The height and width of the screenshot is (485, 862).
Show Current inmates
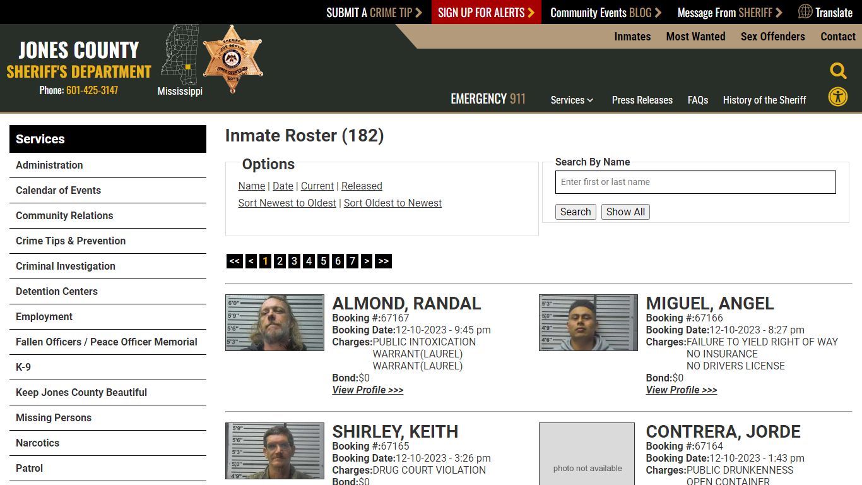click(x=317, y=186)
